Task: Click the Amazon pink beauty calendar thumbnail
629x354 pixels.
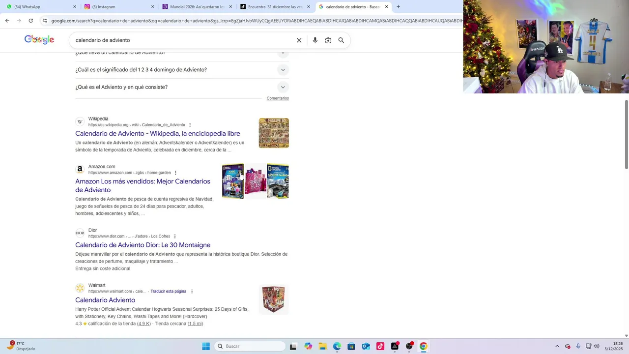Action: click(x=256, y=181)
